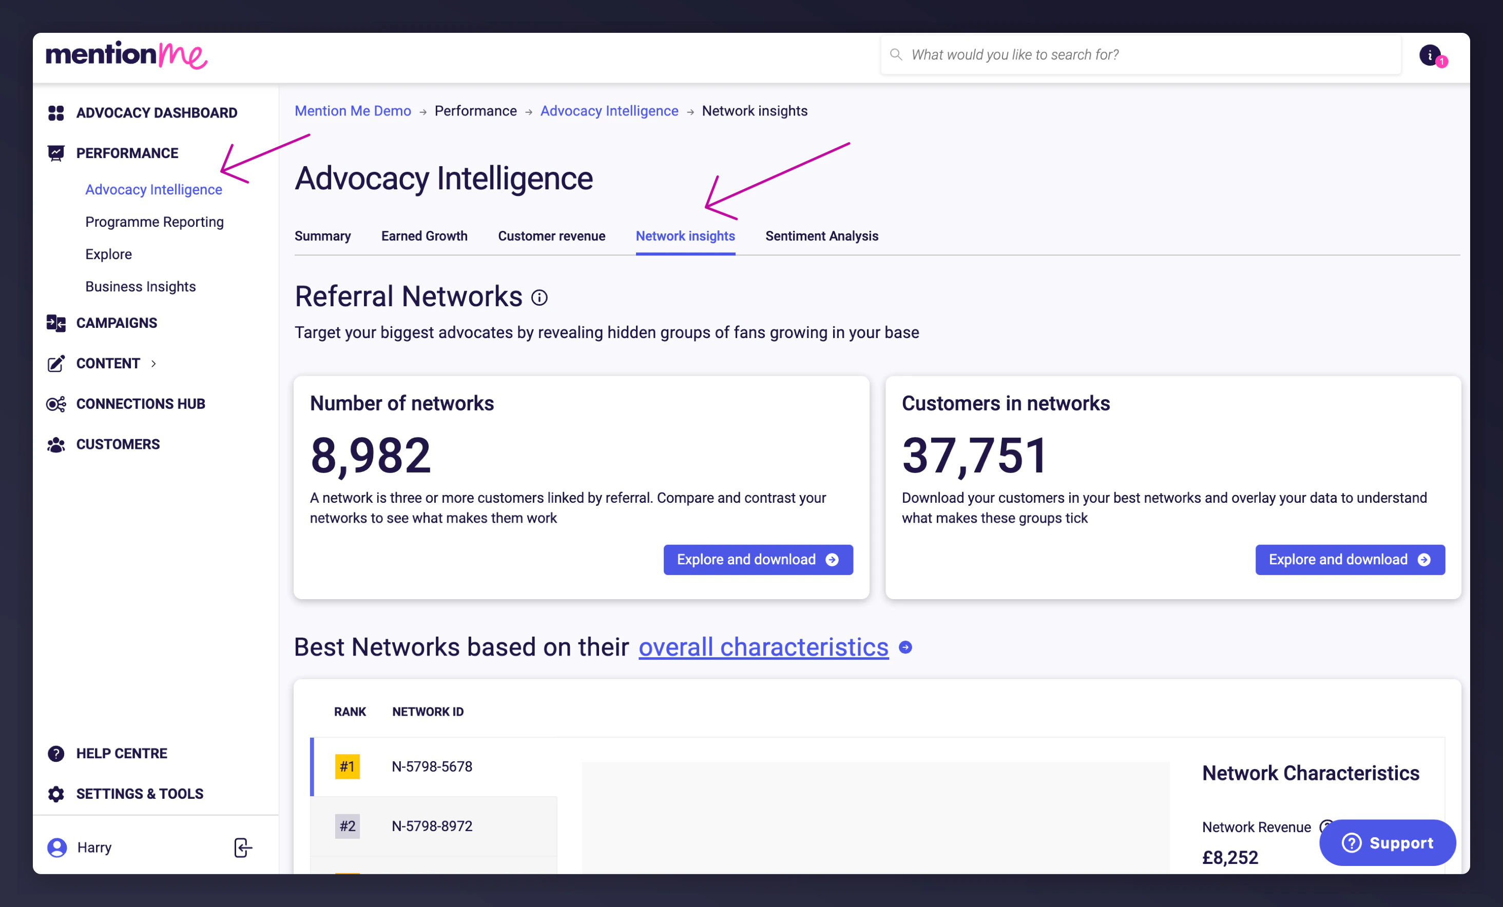This screenshot has height=907, width=1503.
Task: Click the Performance chart icon
Action: click(x=56, y=153)
